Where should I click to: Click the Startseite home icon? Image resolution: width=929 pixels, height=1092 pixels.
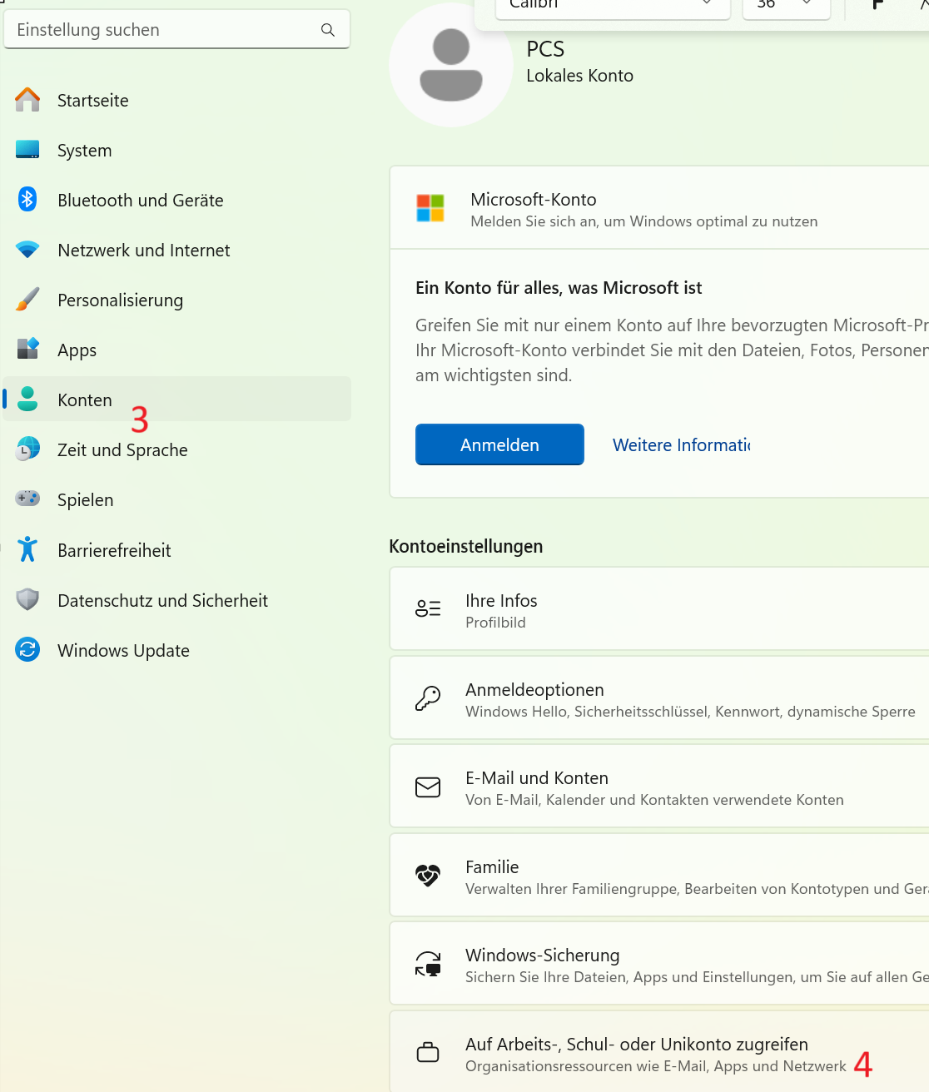27,100
